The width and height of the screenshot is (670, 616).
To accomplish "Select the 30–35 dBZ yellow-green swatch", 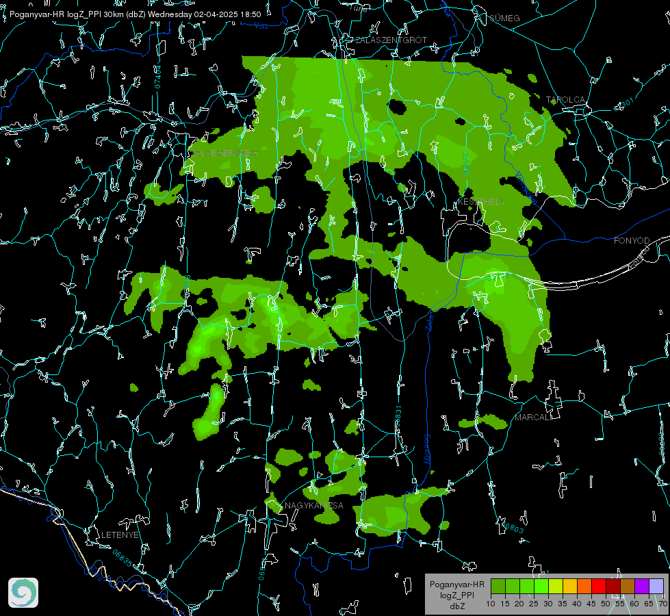I will tap(556, 586).
